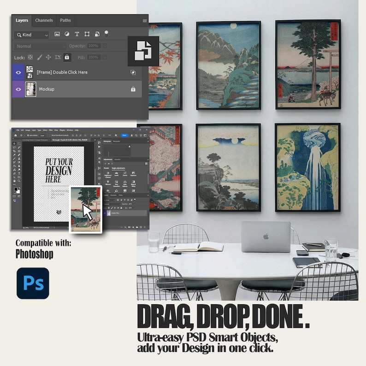Image resolution: width=366 pixels, height=366 pixels.
Task: Toggle lock image pixels brush icon
Action: 40,57
